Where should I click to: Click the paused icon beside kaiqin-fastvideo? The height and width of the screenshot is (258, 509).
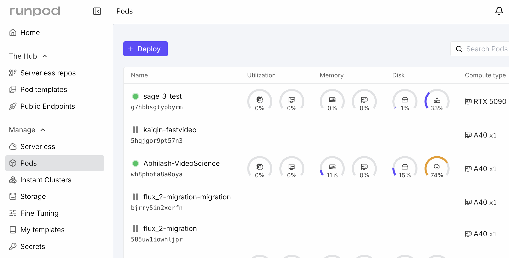click(135, 130)
